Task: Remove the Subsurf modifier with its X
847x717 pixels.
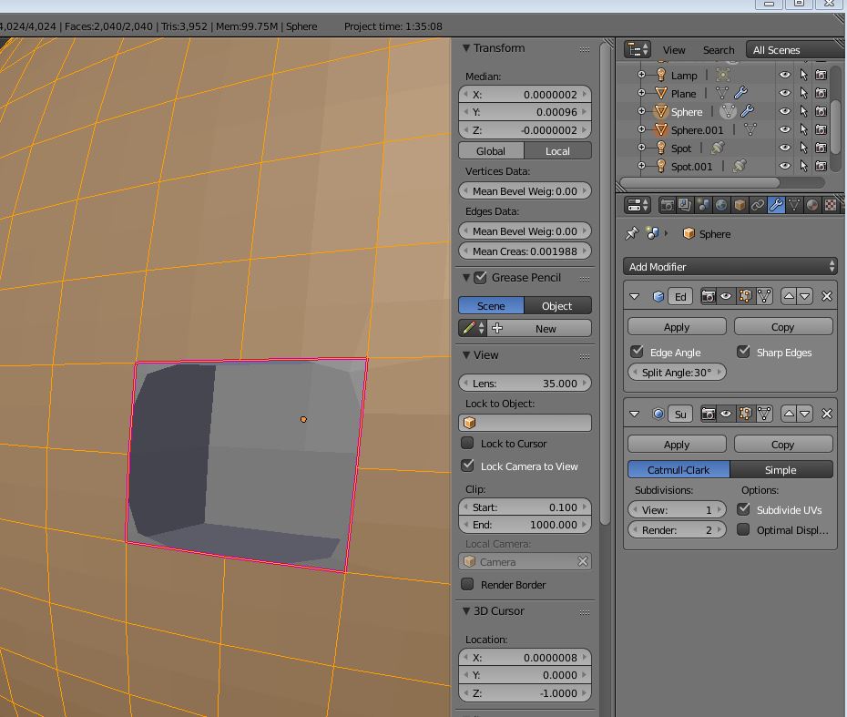Action: 826,414
